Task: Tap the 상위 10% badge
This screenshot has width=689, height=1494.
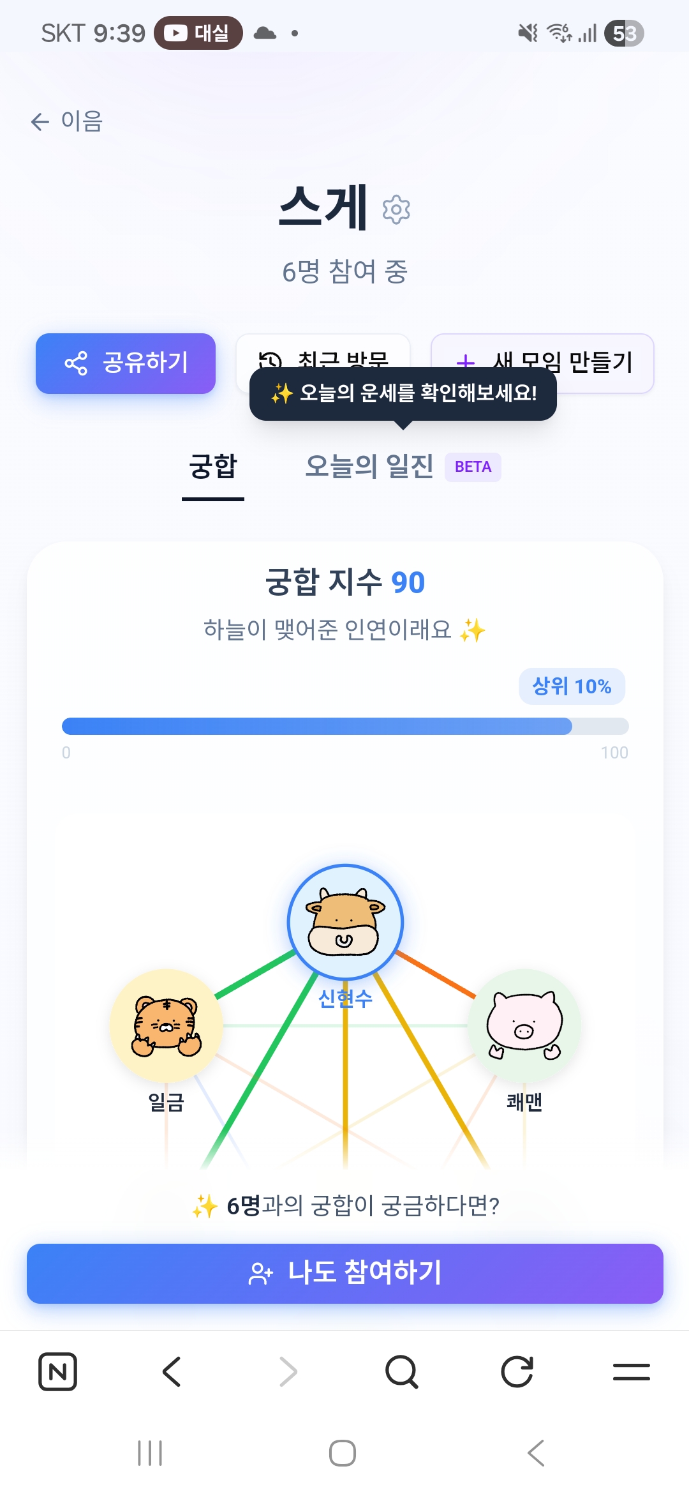Action: (x=572, y=686)
